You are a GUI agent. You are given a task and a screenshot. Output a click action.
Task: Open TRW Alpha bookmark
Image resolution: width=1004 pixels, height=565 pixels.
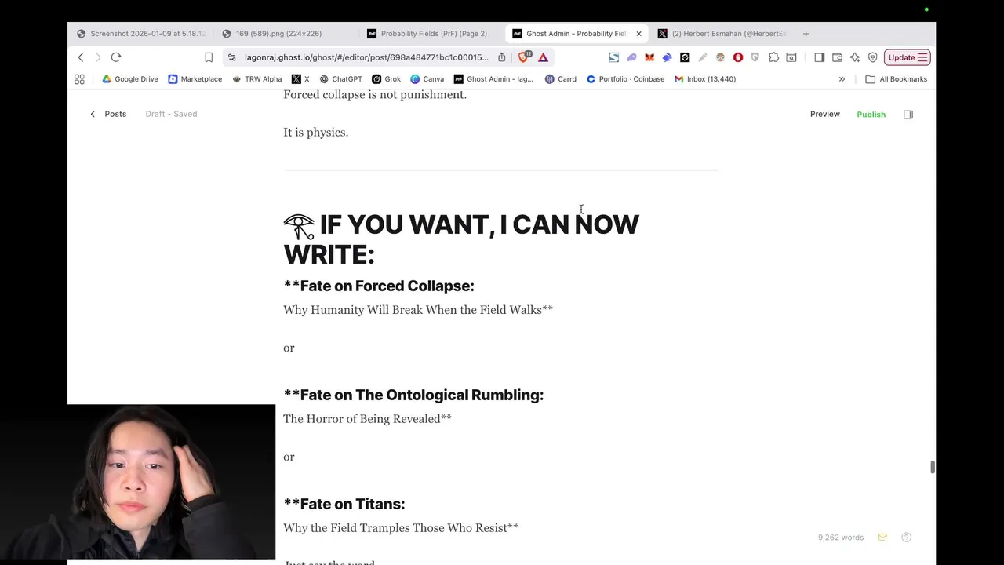(x=256, y=79)
